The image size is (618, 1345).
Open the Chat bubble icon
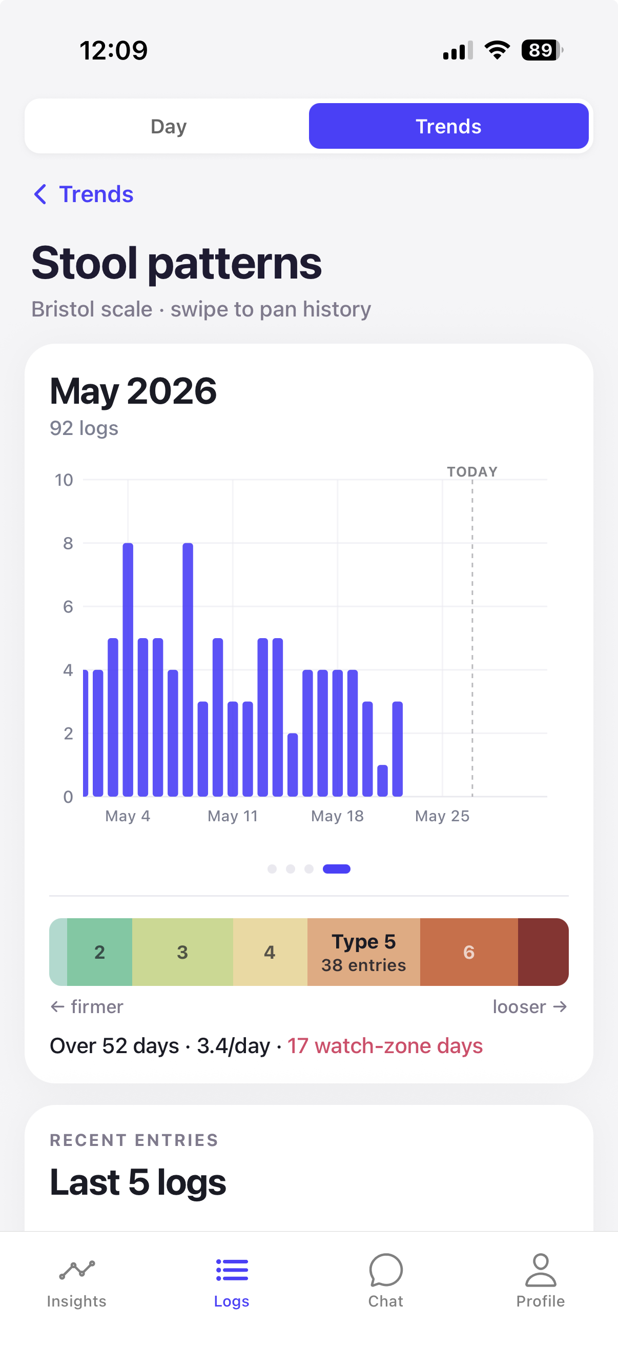385,1270
